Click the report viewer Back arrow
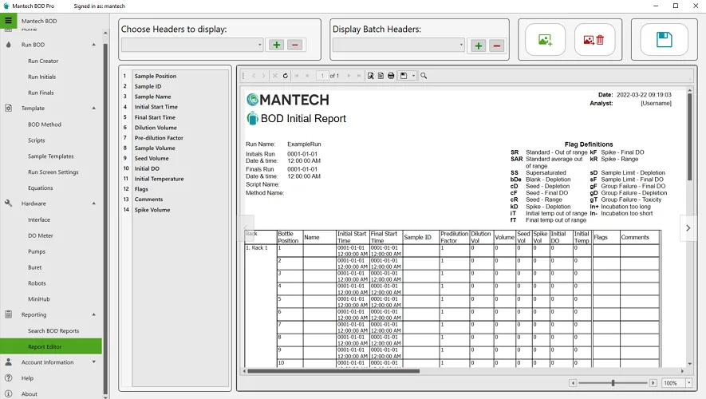Screen dimensions: 706x399 click(254, 76)
